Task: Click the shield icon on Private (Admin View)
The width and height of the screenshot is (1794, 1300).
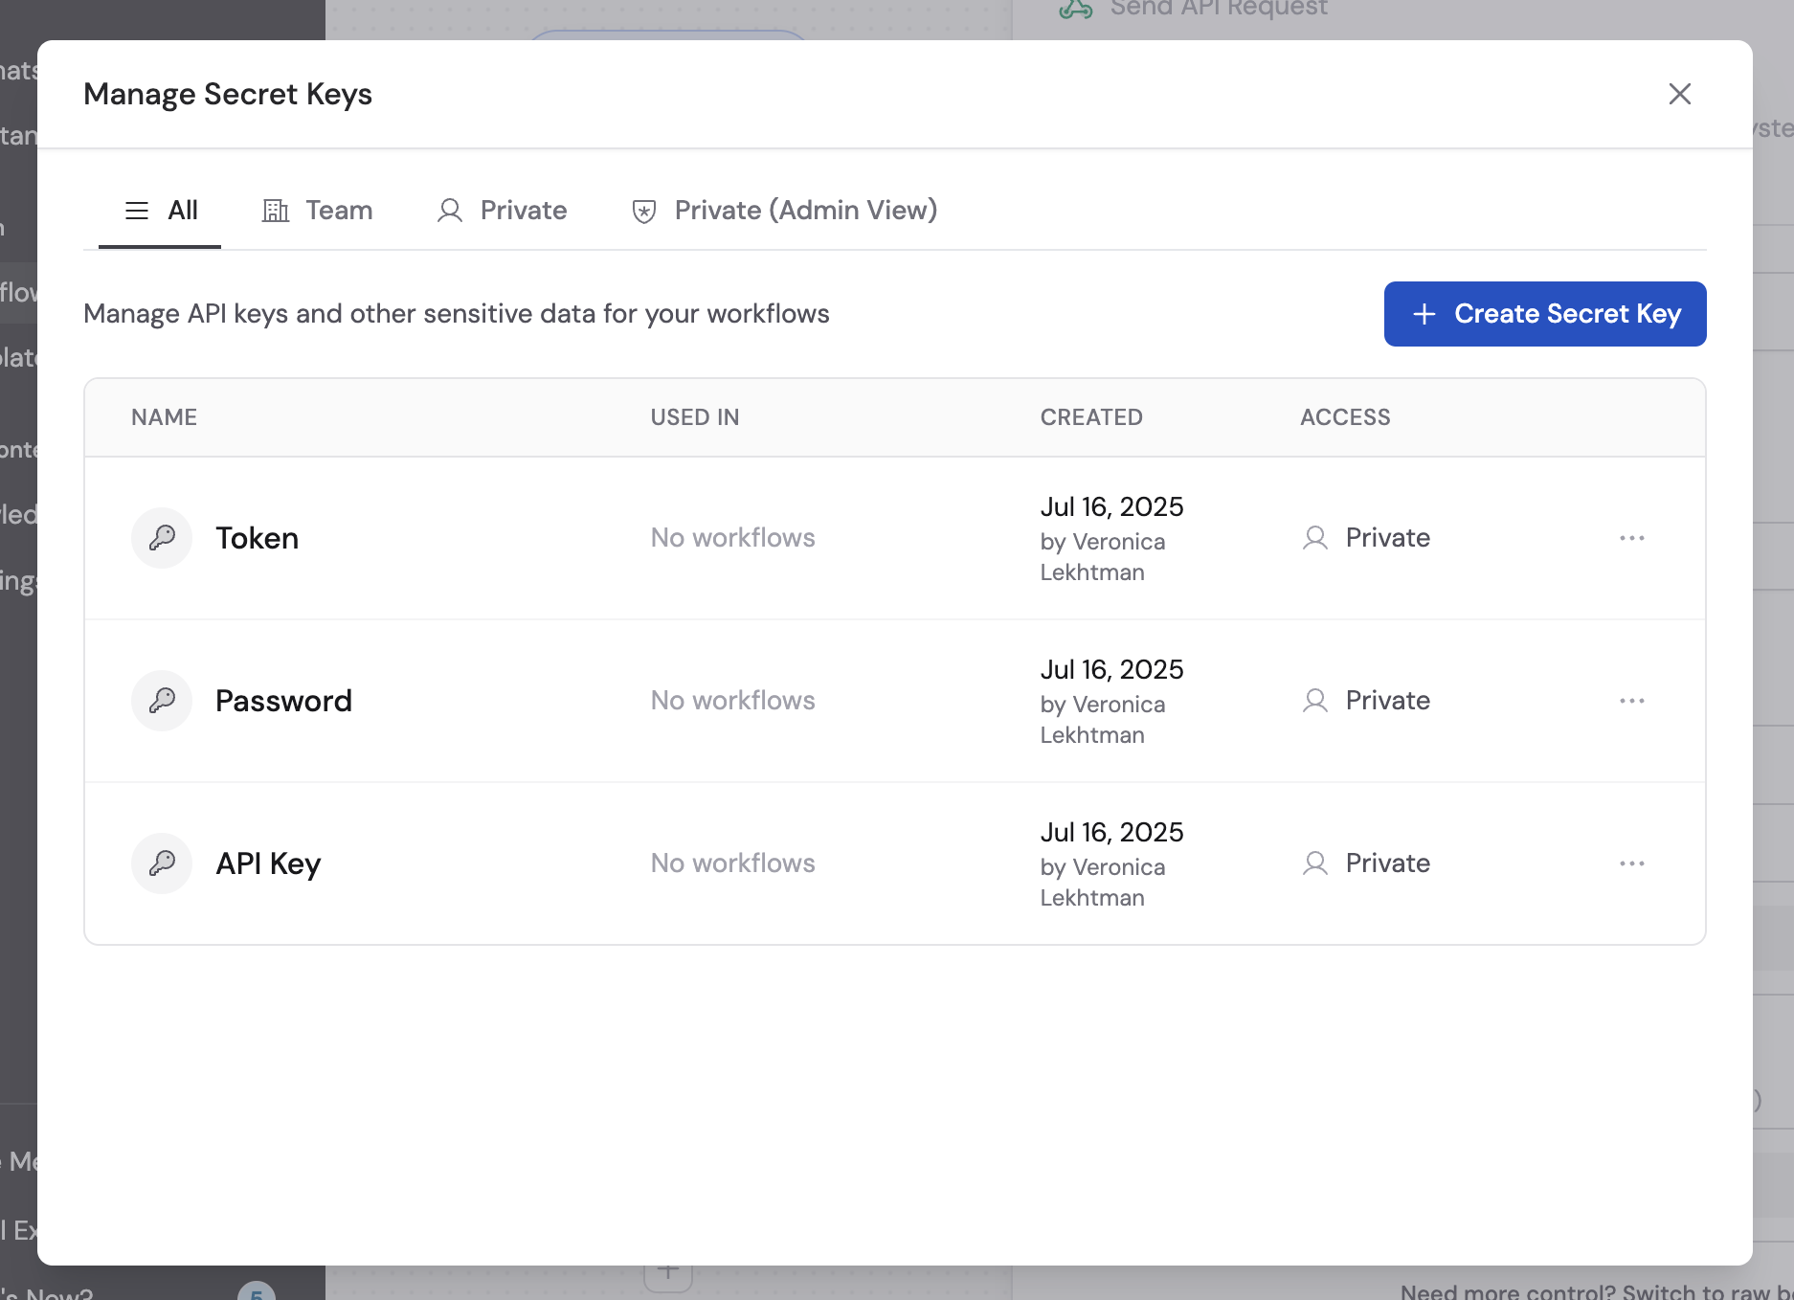Action: coord(642,210)
